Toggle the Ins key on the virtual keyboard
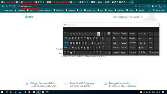 pyautogui.click(x=116, y=44)
